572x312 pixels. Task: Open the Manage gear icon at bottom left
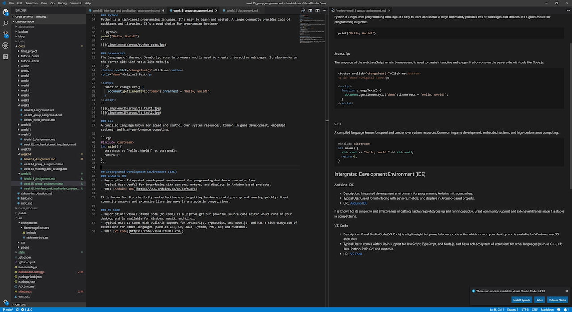click(x=5, y=302)
